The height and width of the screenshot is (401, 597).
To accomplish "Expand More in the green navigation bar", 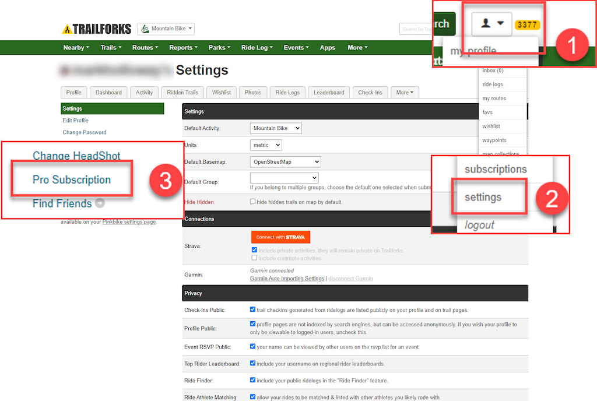I will click(357, 48).
